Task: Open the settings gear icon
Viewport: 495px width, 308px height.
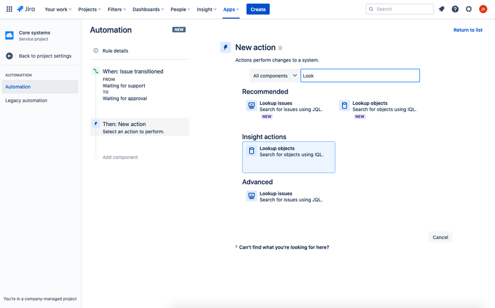Action: click(x=469, y=9)
